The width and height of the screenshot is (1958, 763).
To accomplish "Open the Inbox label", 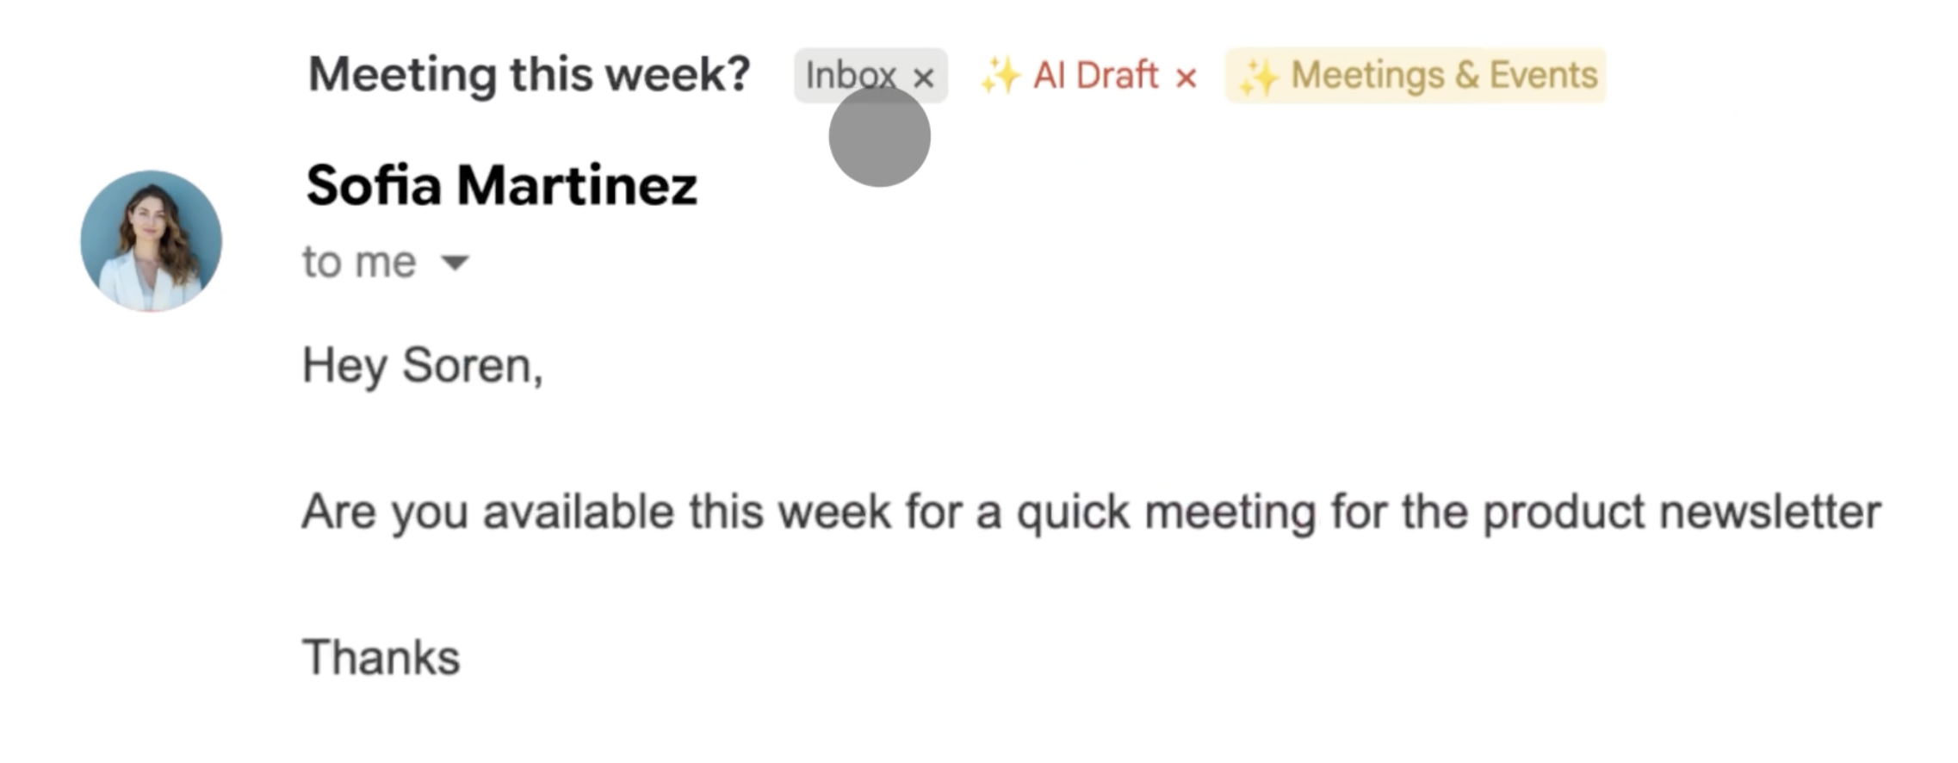I will [x=848, y=76].
